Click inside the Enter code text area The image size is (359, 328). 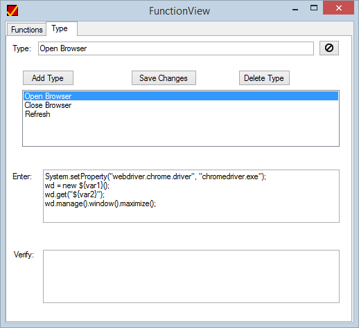click(191, 196)
